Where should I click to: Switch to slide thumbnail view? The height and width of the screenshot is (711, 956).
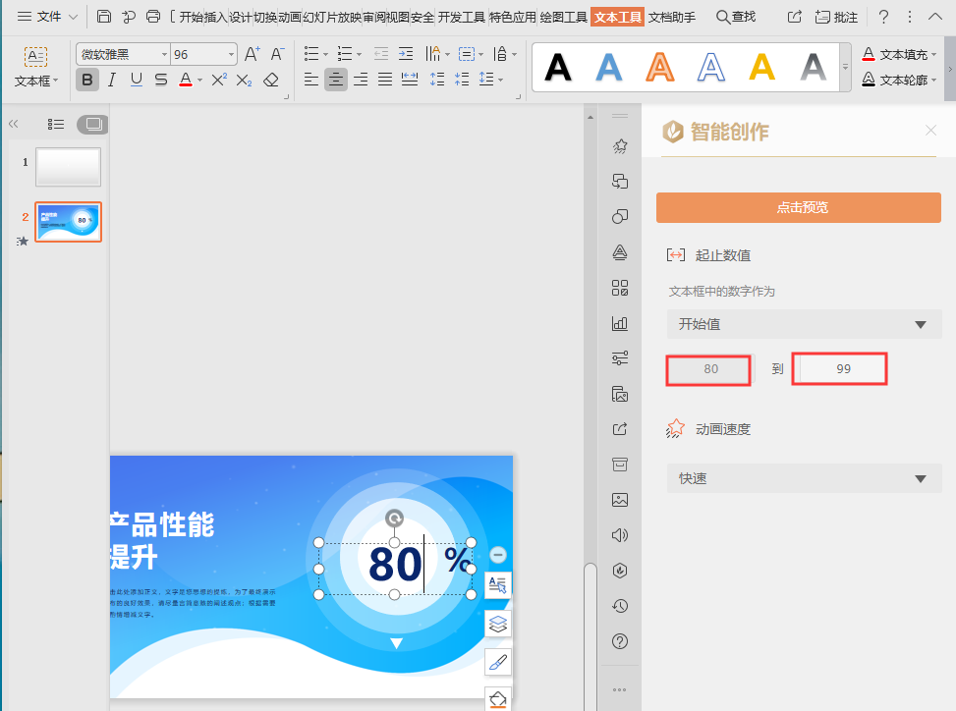(x=92, y=125)
